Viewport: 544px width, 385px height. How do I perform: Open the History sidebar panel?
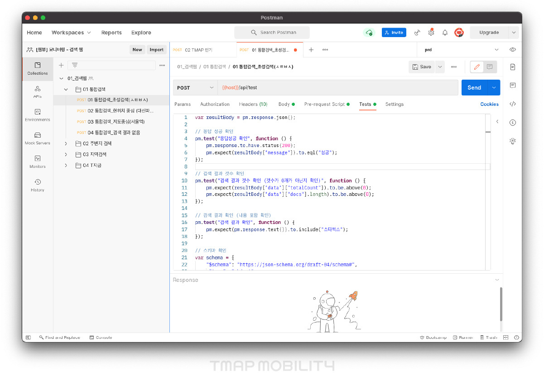38,185
